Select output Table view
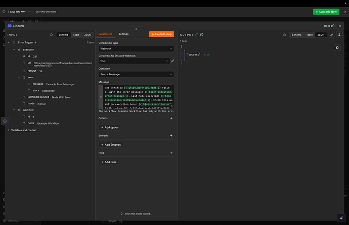 coord(309,35)
